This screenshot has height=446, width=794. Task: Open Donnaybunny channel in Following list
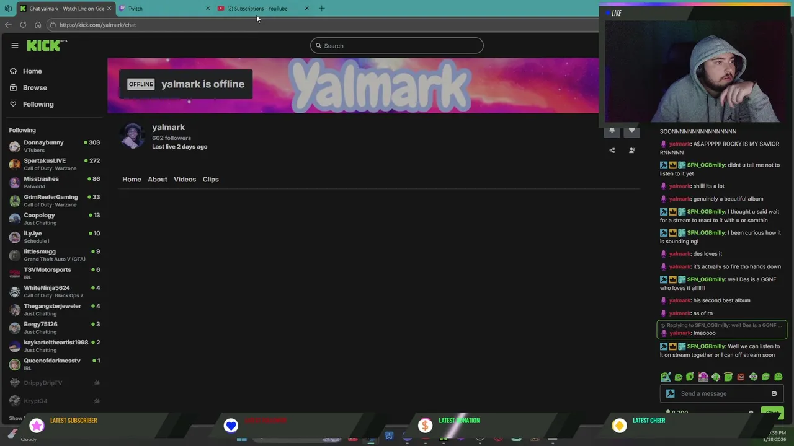point(55,146)
